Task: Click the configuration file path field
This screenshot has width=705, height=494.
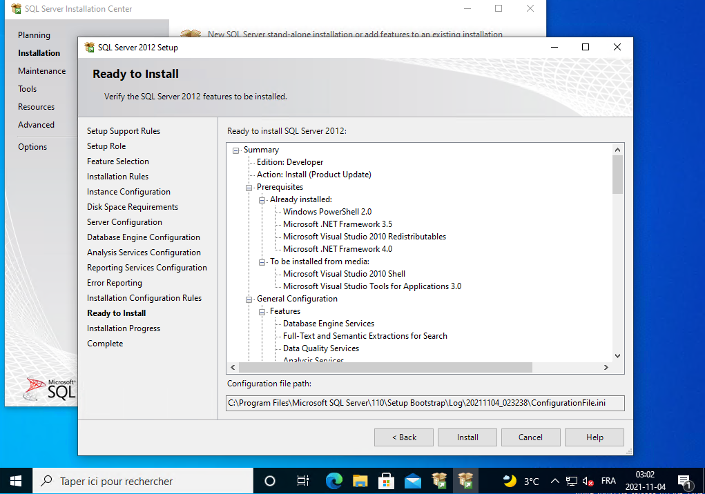Action: tap(425, 403)
